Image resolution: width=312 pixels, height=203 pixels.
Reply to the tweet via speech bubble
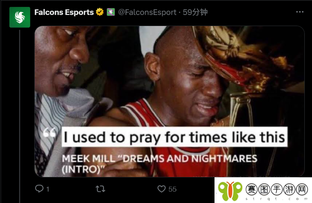(x=39, y=189)
